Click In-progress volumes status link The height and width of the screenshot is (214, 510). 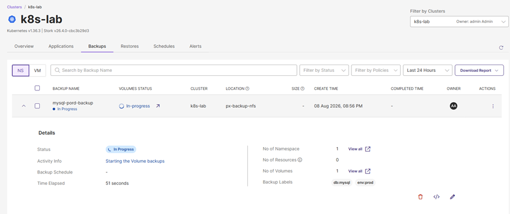pyautogui.click(x=138, y=106)
